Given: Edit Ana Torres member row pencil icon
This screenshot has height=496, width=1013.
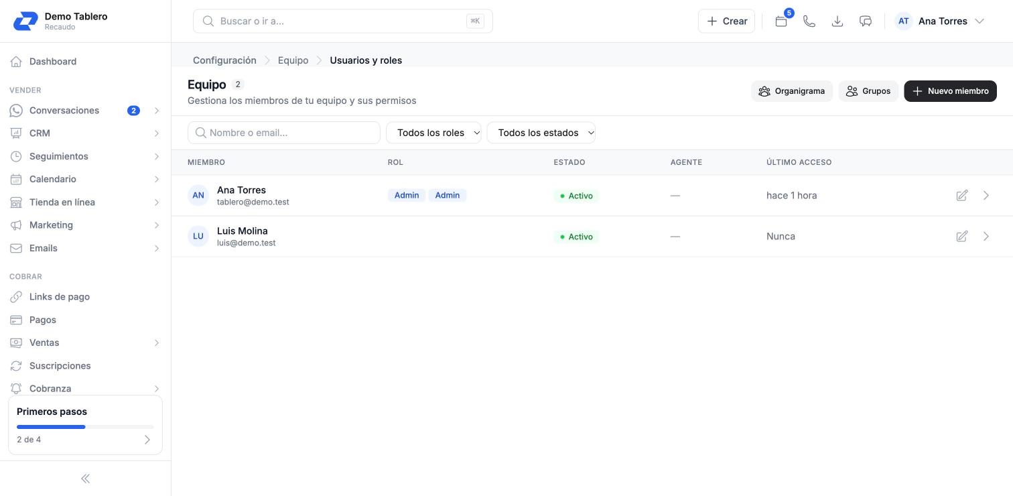Looking at the screenshot, I should coord(961,196).
